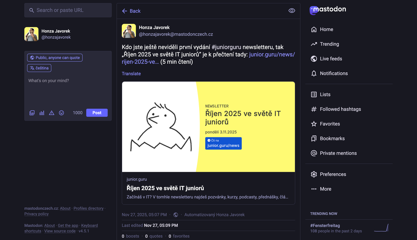Open the newsletter preview card image
This screenshot has width=417, height=240.
[208, 127]
